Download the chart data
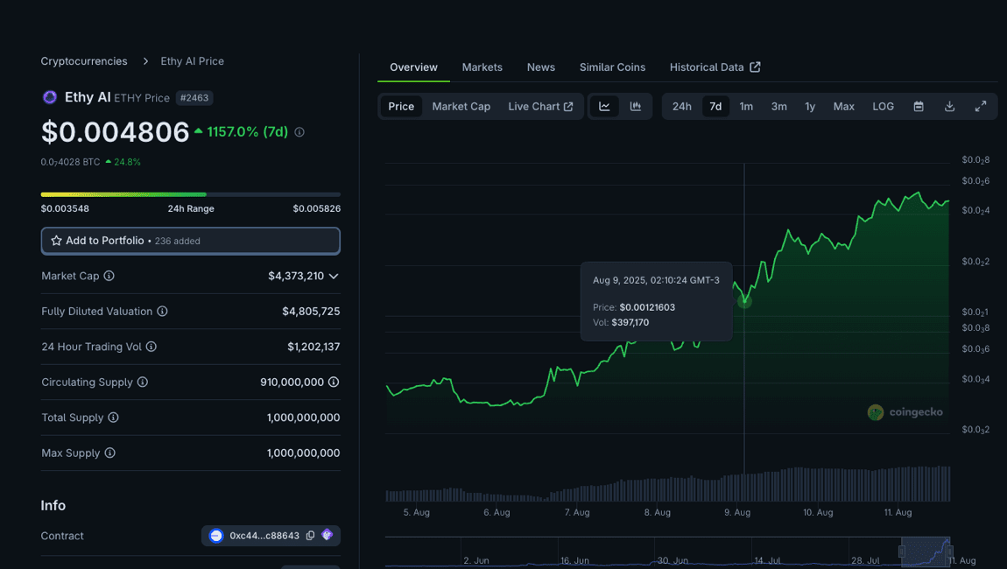 pyautogui.click(x=949, y=106)
